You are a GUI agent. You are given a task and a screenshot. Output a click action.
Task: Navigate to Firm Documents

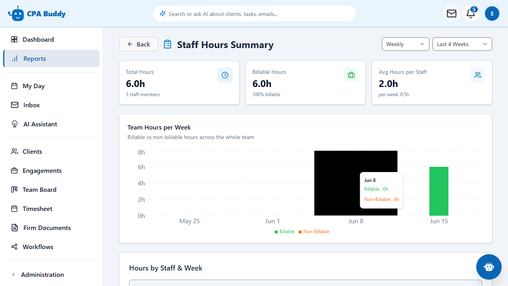pyautogui.click(x=51, y=228)
